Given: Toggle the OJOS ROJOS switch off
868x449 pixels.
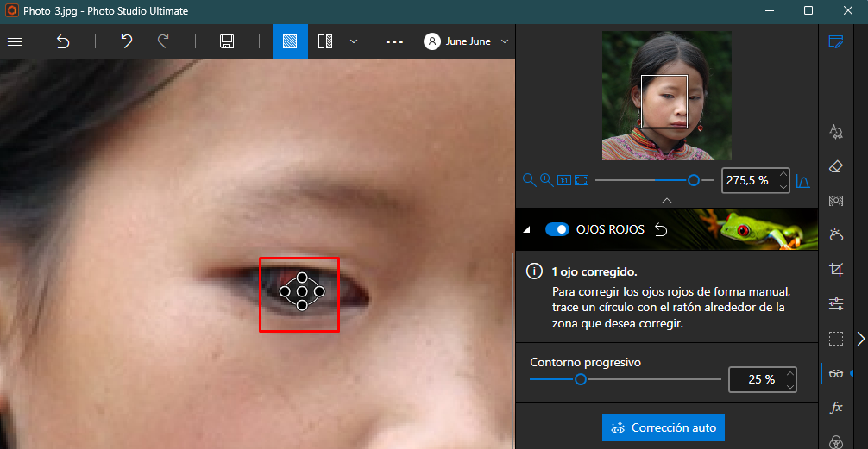Looking at the screenshot, I should pyautogui.click(x=557, y=229).
